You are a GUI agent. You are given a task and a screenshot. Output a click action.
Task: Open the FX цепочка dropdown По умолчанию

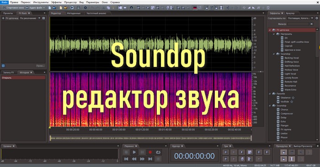point(30,18)
